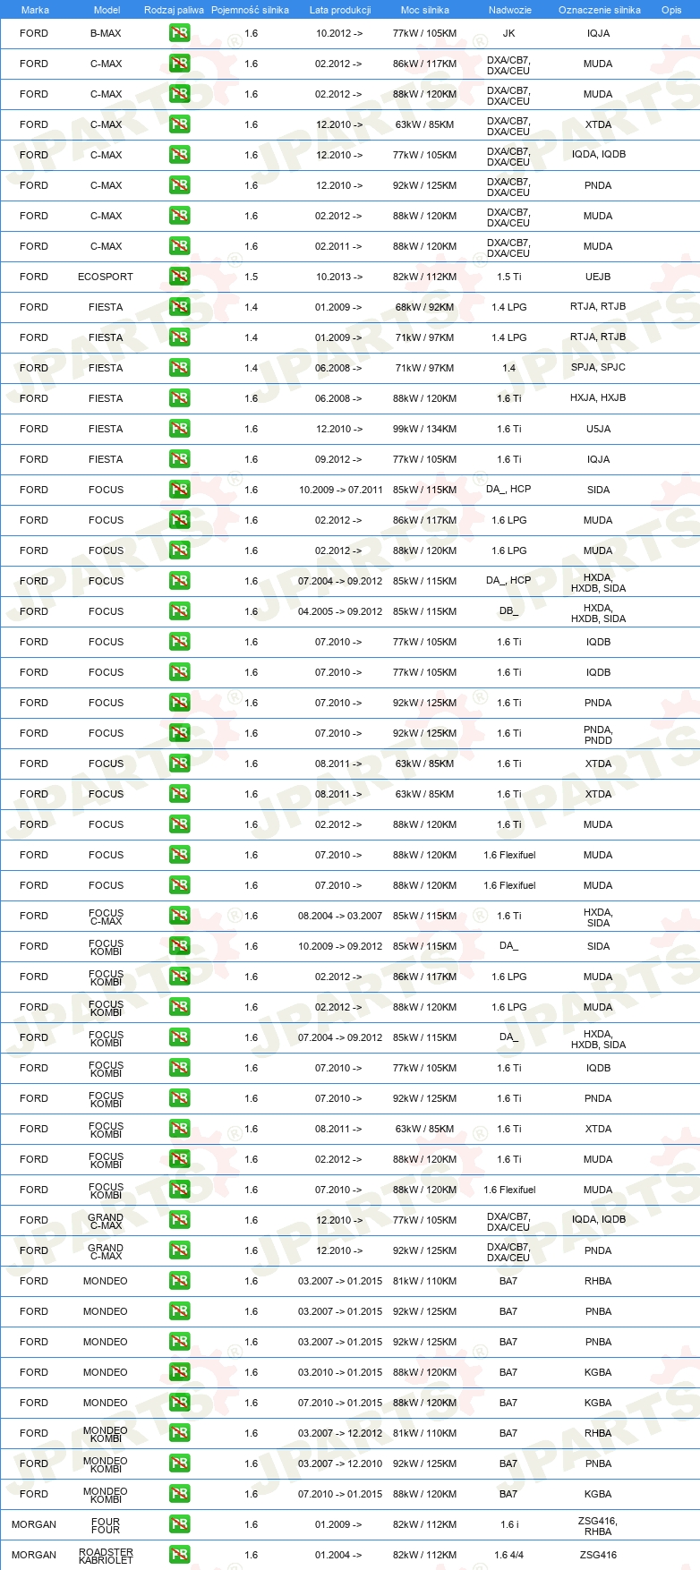700x1570 pixels.
Task: Click the Nadwozie column header
Action: coord(510,10)
